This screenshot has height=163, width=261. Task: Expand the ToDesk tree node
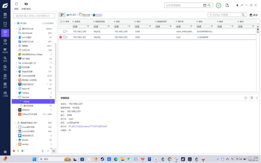click(x=16, y=93)
